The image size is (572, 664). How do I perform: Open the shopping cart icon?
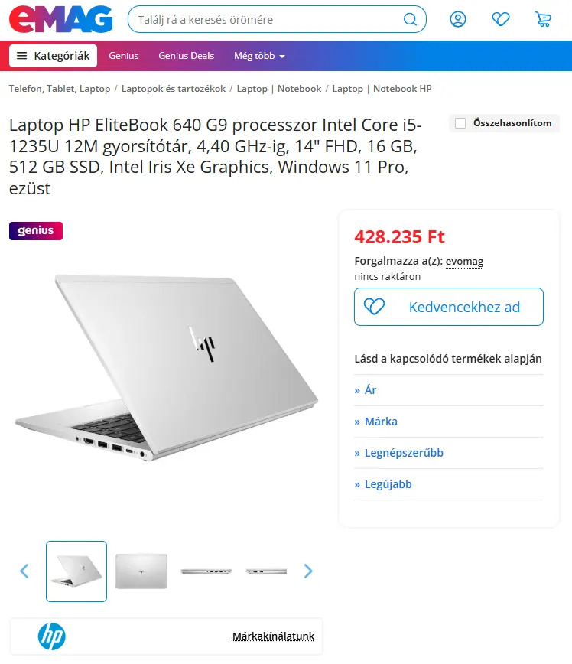[543, 19]
